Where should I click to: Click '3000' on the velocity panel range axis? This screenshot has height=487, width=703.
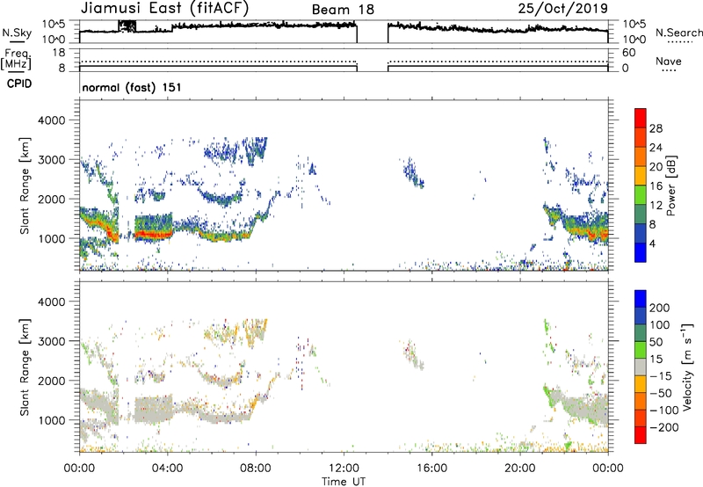[52, 341]
